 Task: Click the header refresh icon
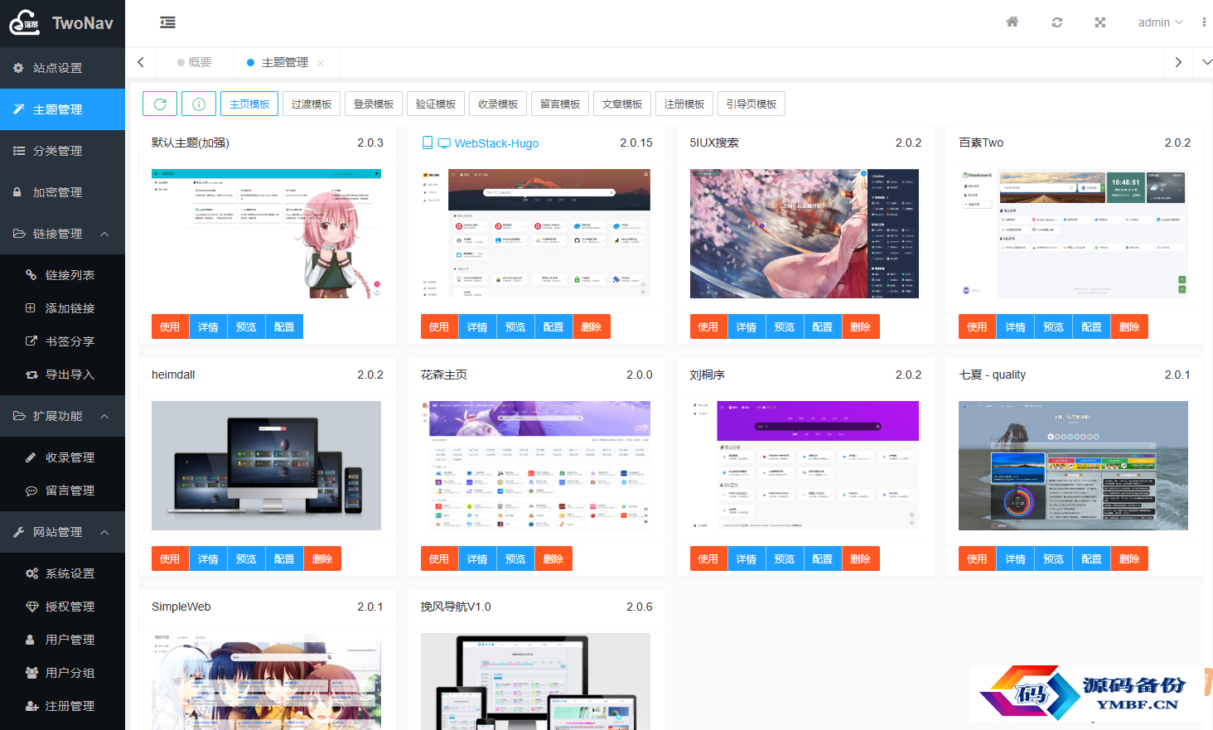point(1056,22)
